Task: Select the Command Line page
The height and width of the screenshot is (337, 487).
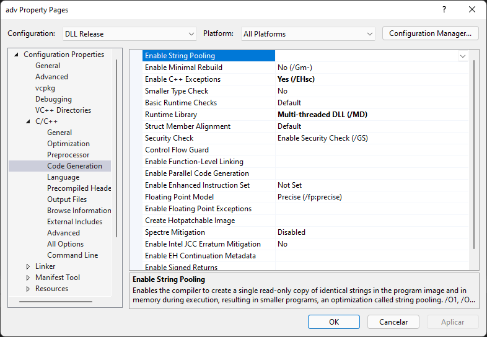Action: point(72,255)
